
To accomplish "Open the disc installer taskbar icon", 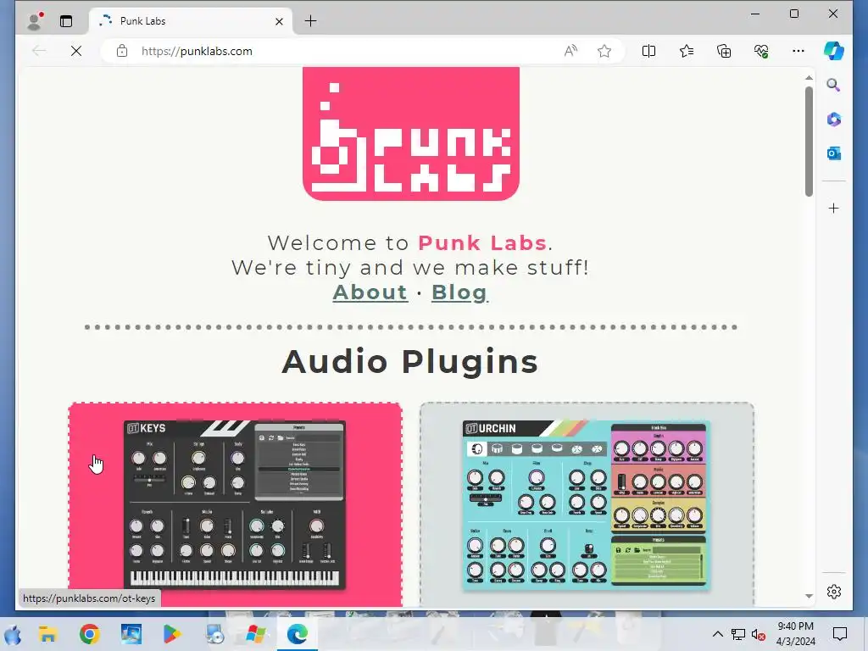I will [x=214, y=634].
